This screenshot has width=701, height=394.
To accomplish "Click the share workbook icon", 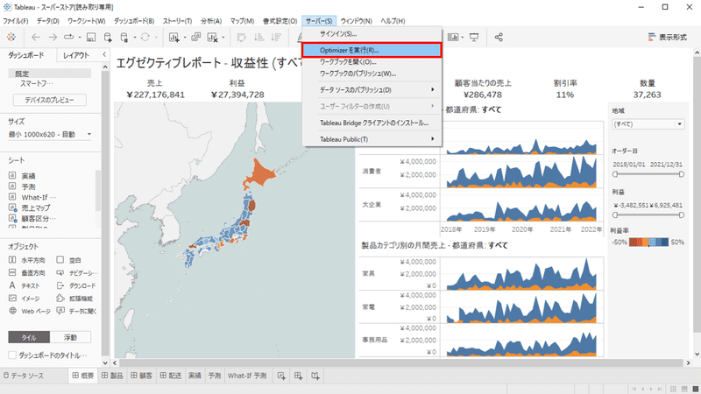I will [499, 37].
